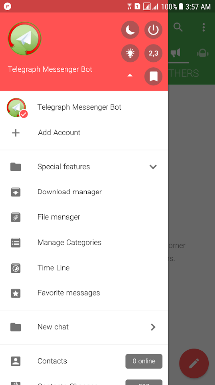The height and width of the screenshot is (385, 215).
Task: Tap the Manage Categories list icon
Action: pyautogui.click(x=16, y=243)
